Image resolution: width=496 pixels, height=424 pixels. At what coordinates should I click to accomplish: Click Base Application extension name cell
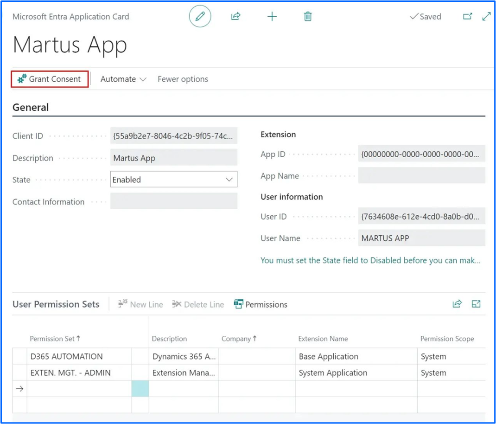(356, 356)
